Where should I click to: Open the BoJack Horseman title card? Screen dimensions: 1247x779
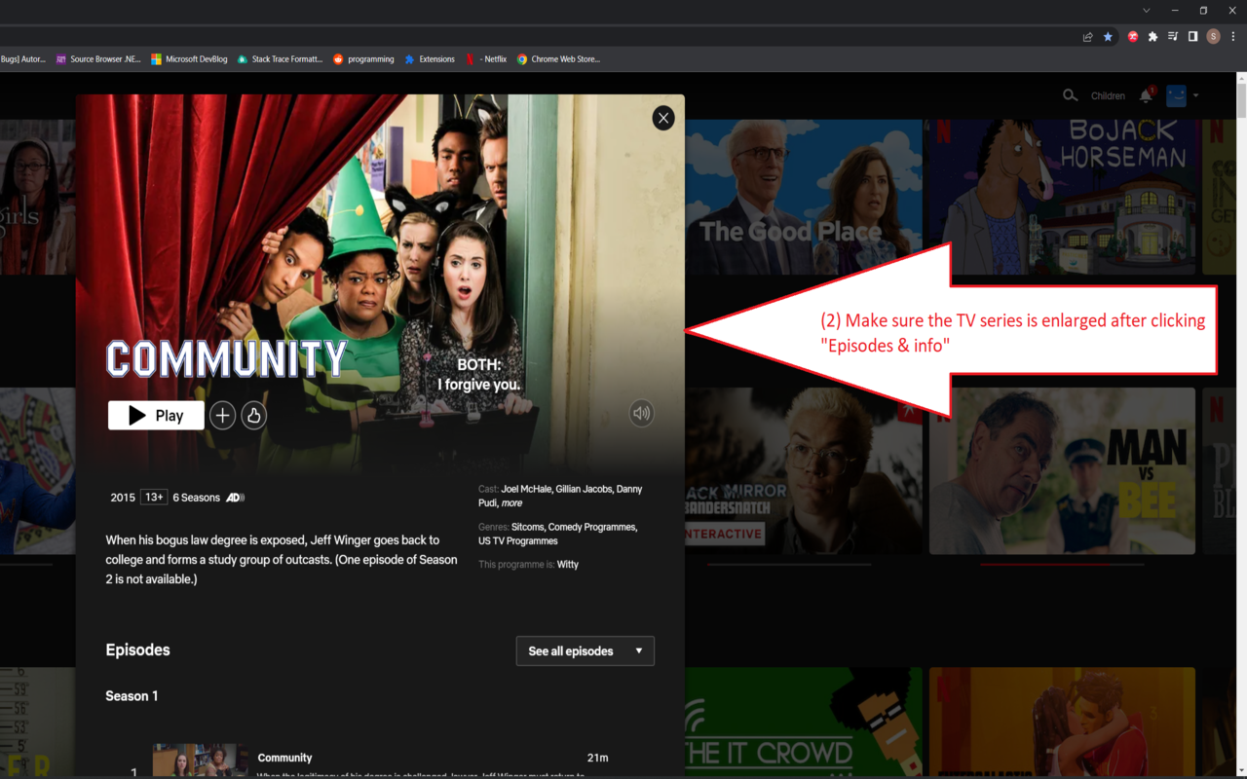tap(1061, 198)
